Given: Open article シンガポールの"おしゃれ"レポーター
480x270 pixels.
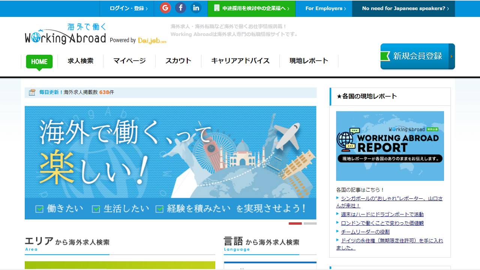Looking at the screenshot, I should point(389,202).
